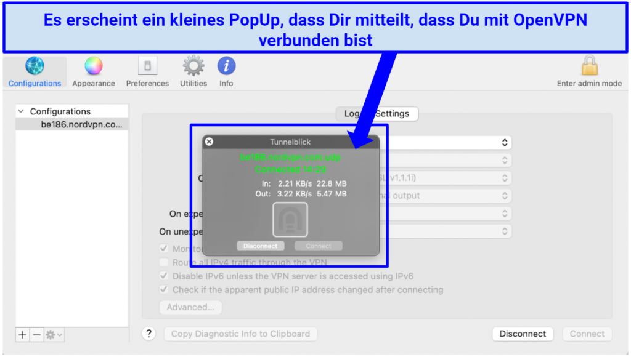The width and height of the screenshot is (631, 357).
Task: Click the Connected 14:29 status text
Action: click(290, 169)
